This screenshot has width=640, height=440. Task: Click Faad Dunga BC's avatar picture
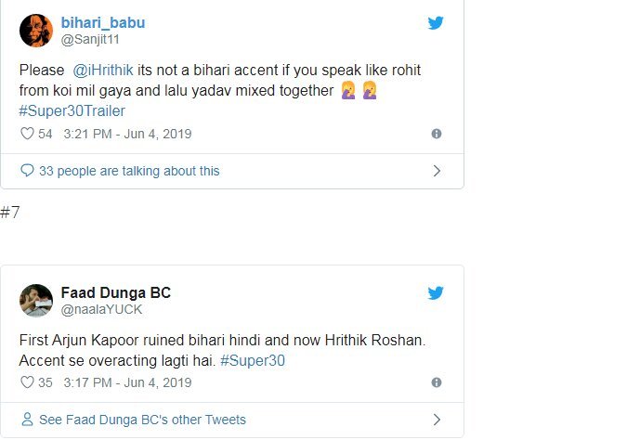point(36,301)
